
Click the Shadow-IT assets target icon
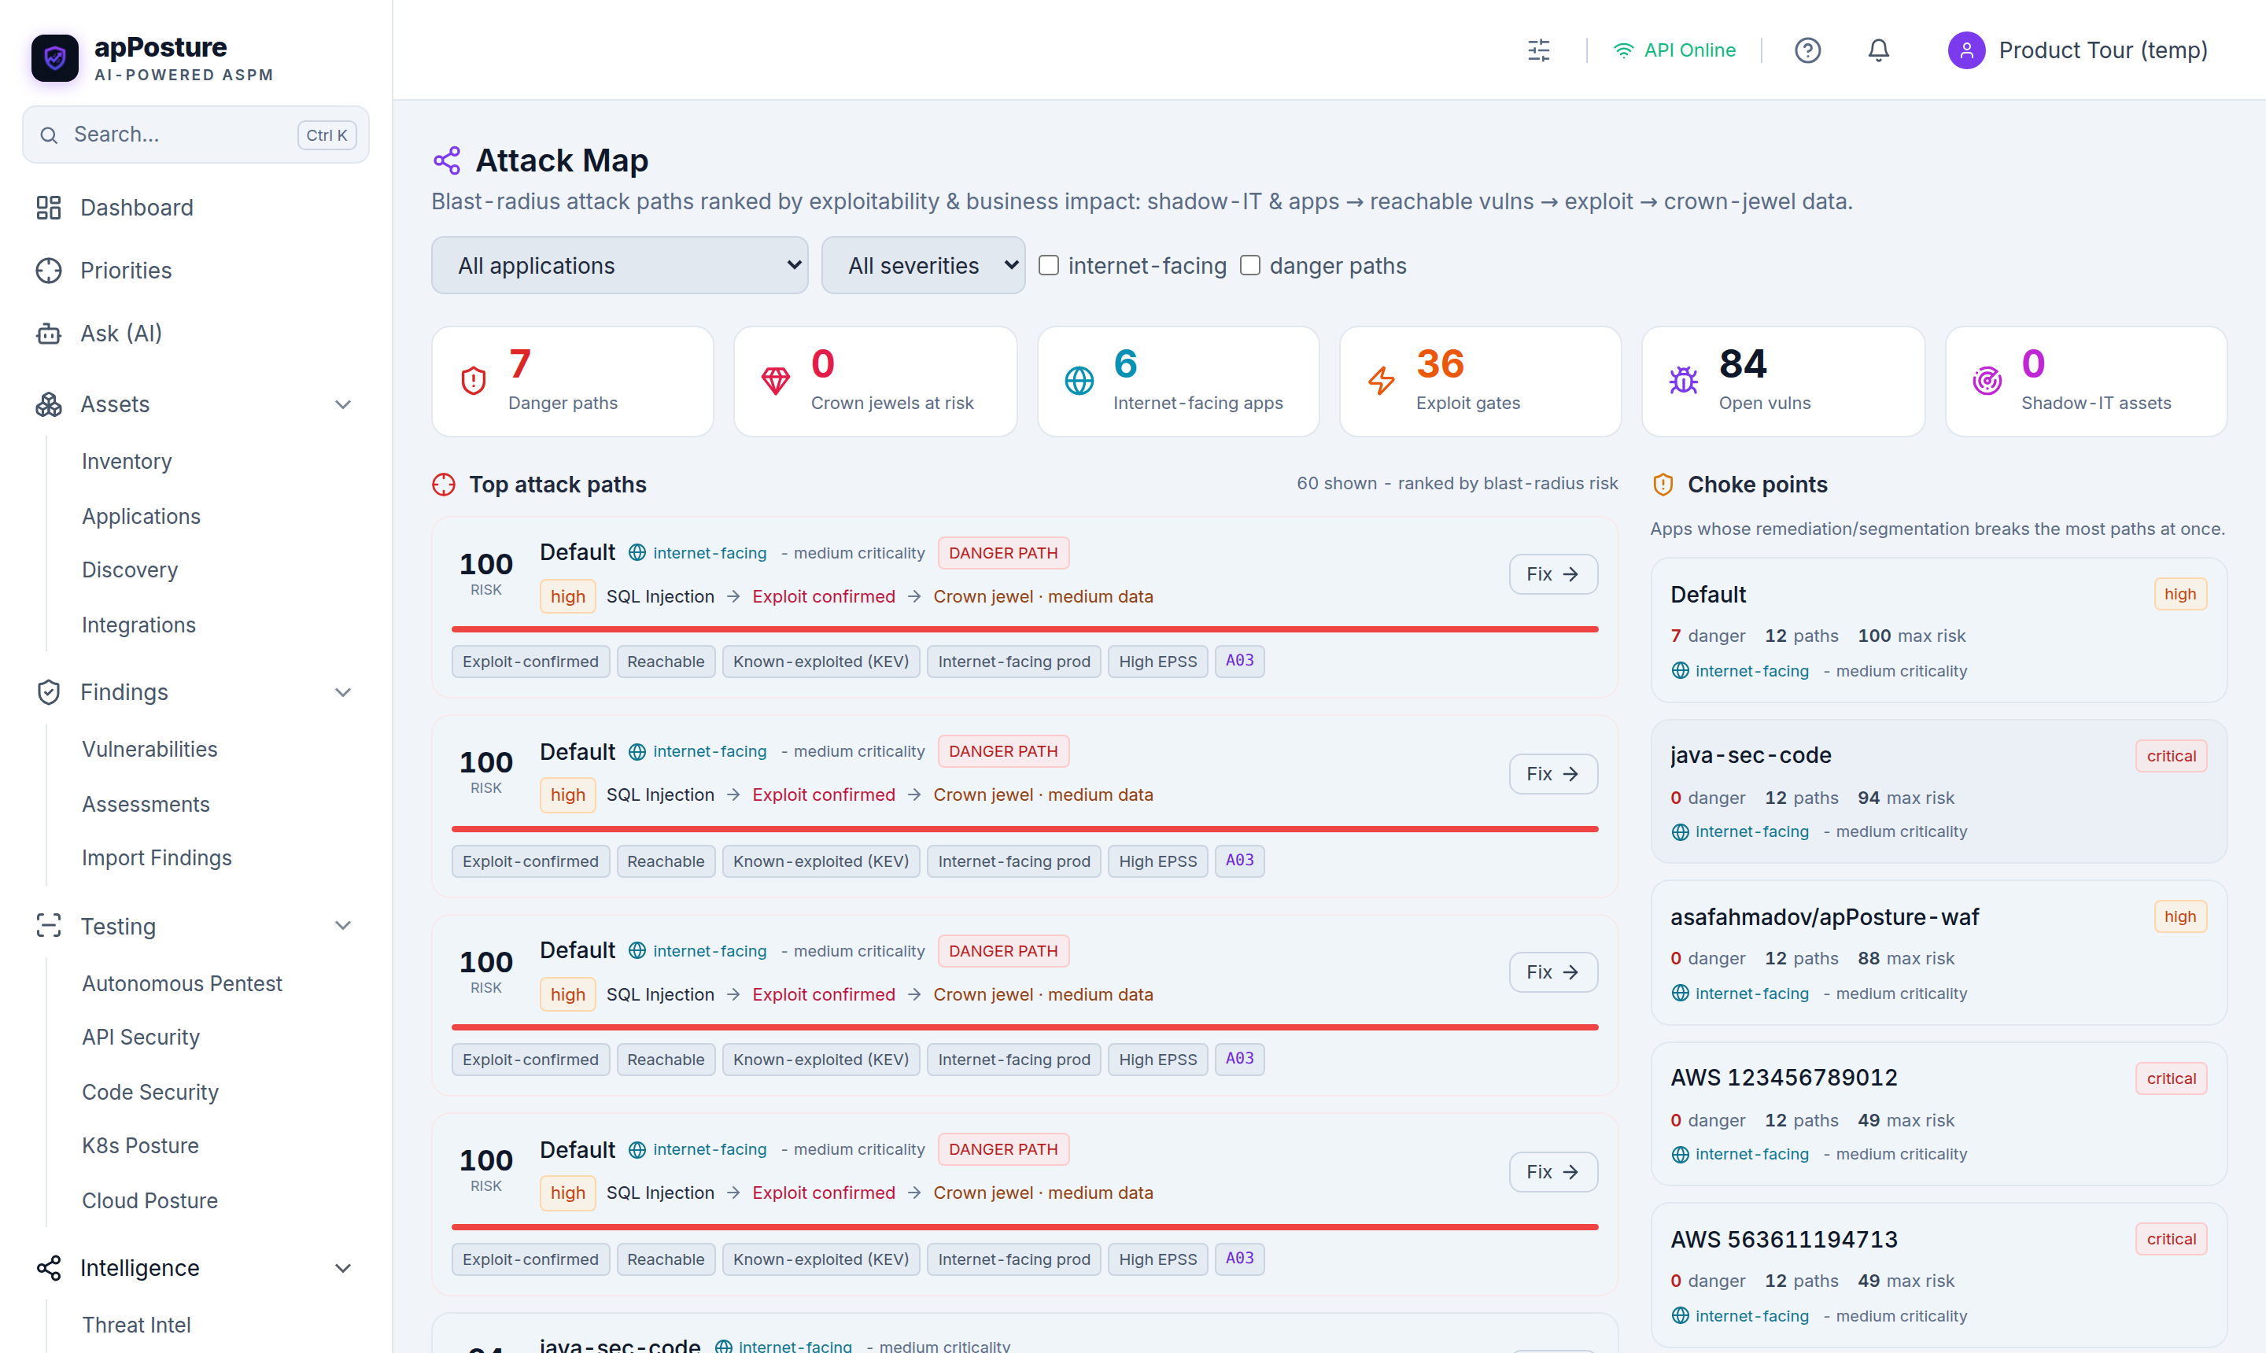[1986, 380]
